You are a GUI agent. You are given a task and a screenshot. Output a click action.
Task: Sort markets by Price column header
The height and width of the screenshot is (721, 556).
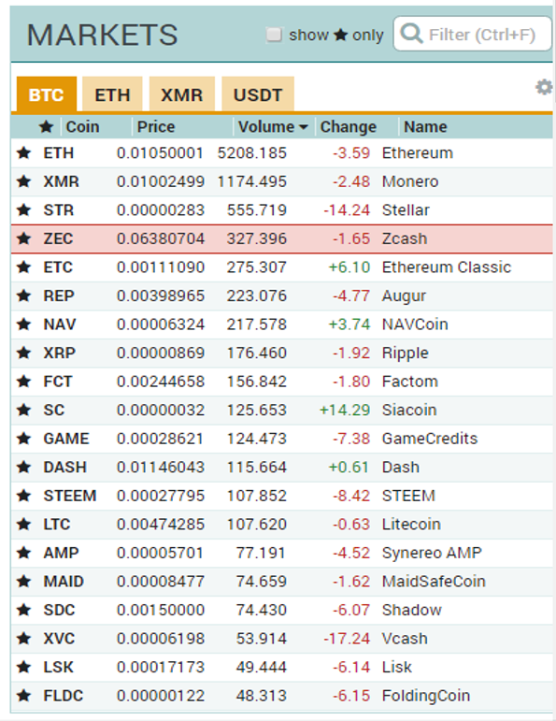pos(156,126)
